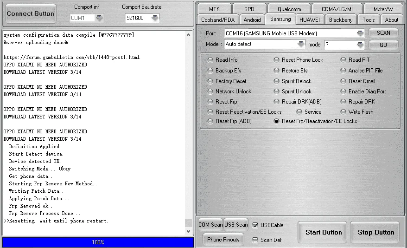Select the Sprint Unlock option
The image size is (407, 248).
(293, 91)
